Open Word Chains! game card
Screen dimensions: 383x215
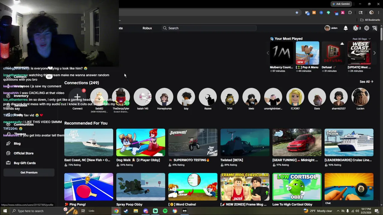(193, 187)
